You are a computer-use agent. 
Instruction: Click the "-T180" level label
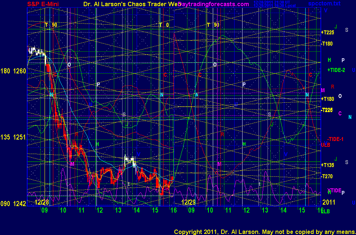(x=327, y=44)
